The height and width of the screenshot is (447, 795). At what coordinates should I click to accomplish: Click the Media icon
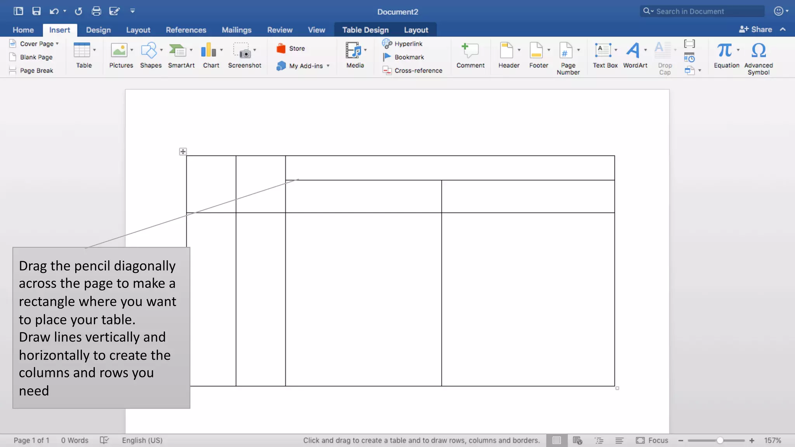(x=353, y=50)
